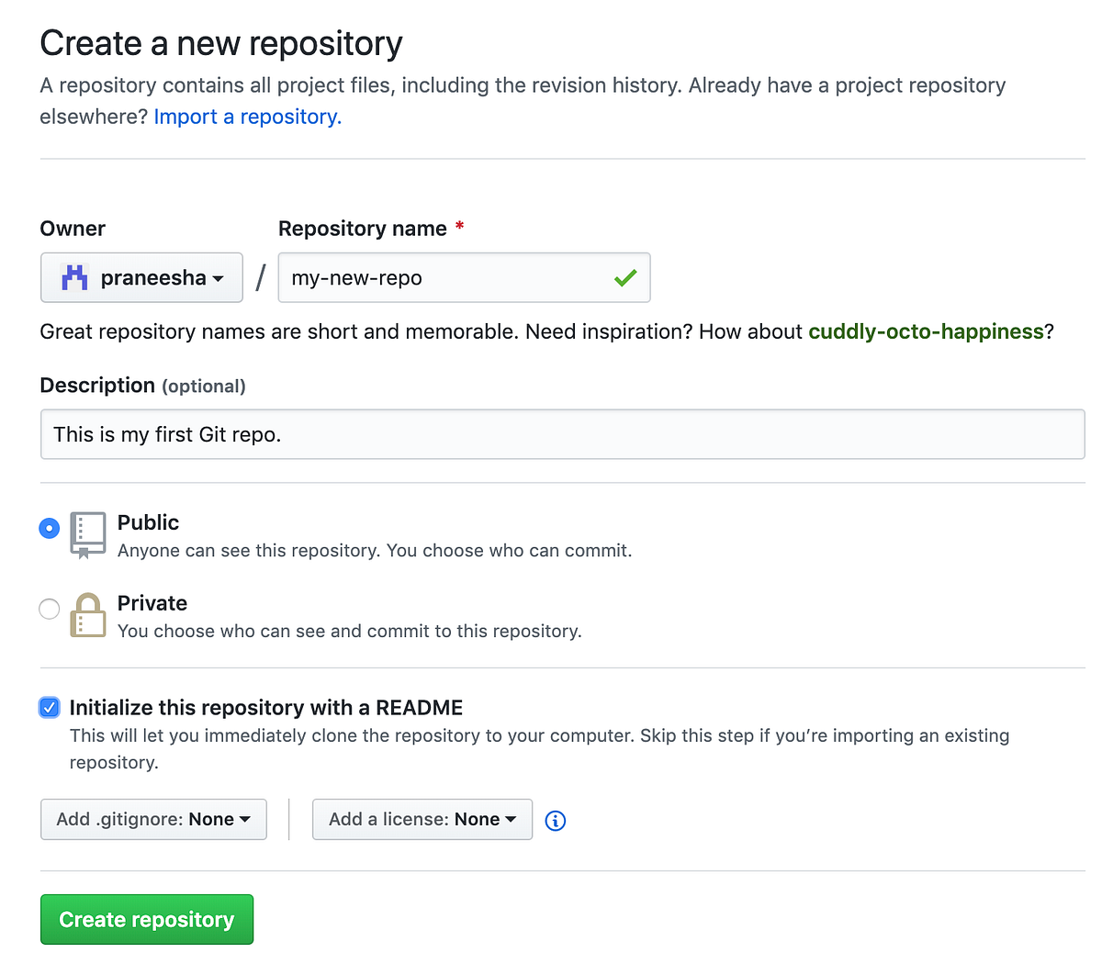The image size is (1102, 964).
Task: Click the Private padlock icon
Action: [87, 615]
